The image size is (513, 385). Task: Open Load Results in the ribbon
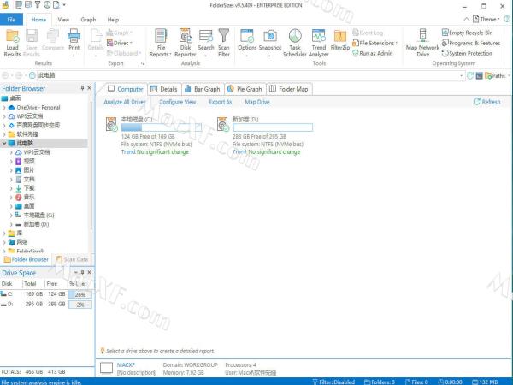pyautogui.click(x=13, y=43)
